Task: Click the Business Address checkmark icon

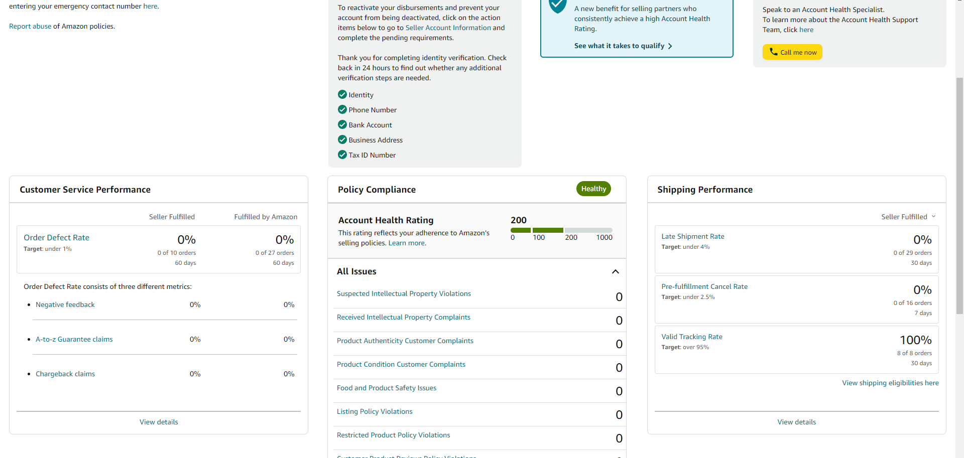Action: tap(342, 139)
